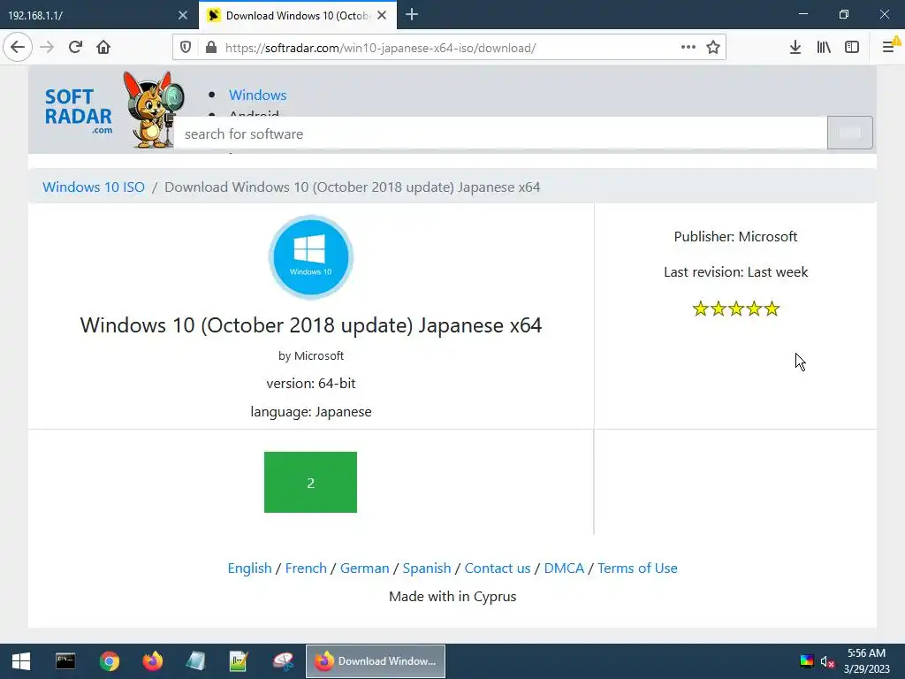Open the DMCA link
This screenshot has height=679, width=905.
tap(564, 568)
